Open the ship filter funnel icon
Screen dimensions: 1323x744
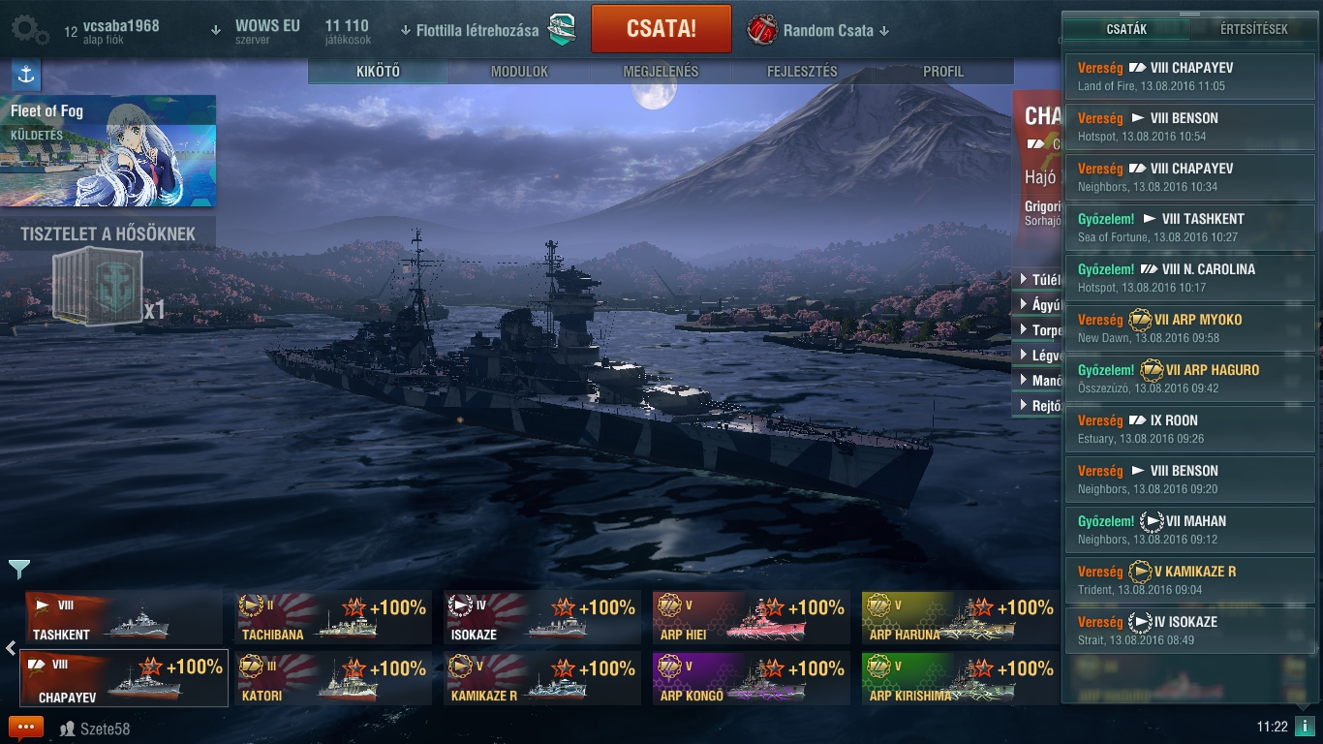click(19, 569)
